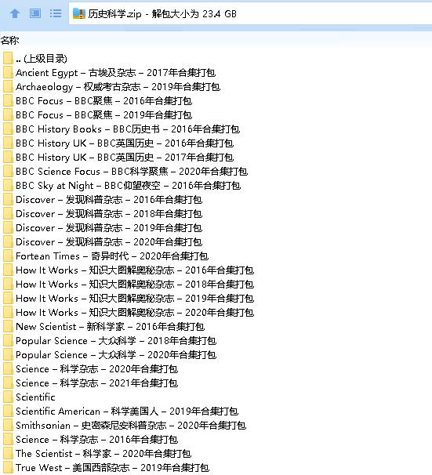This screenshot has height=475, width=432.
Task: Select How It Works 2020 folder
Action: tap(135, 312)
